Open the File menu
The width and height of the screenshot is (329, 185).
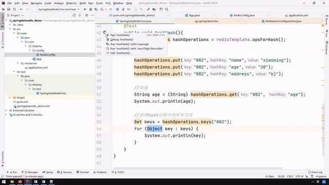[x=9, y=3]
